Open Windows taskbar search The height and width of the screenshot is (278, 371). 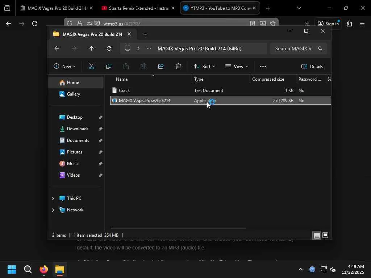[28, 269]
